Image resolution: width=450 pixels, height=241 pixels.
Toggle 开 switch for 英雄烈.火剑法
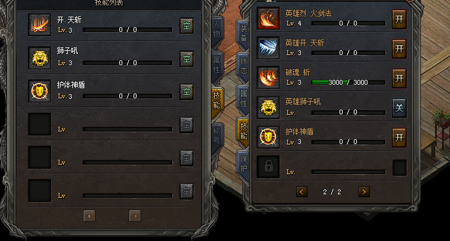(x=399, y=19)
